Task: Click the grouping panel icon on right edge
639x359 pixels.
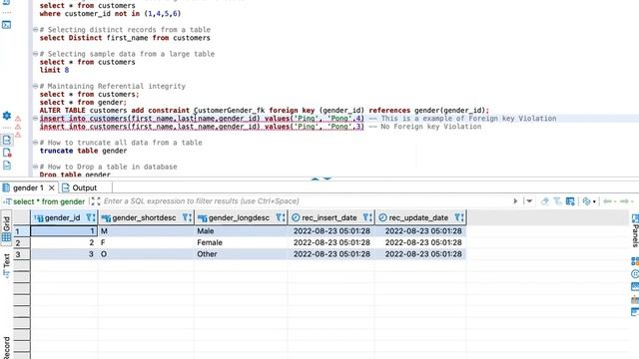Action: pyautogui.click(x=635, y=261)
